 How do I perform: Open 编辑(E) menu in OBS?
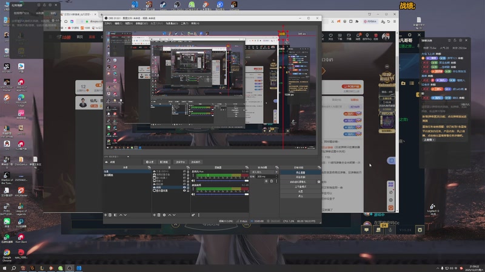[118, 24]
